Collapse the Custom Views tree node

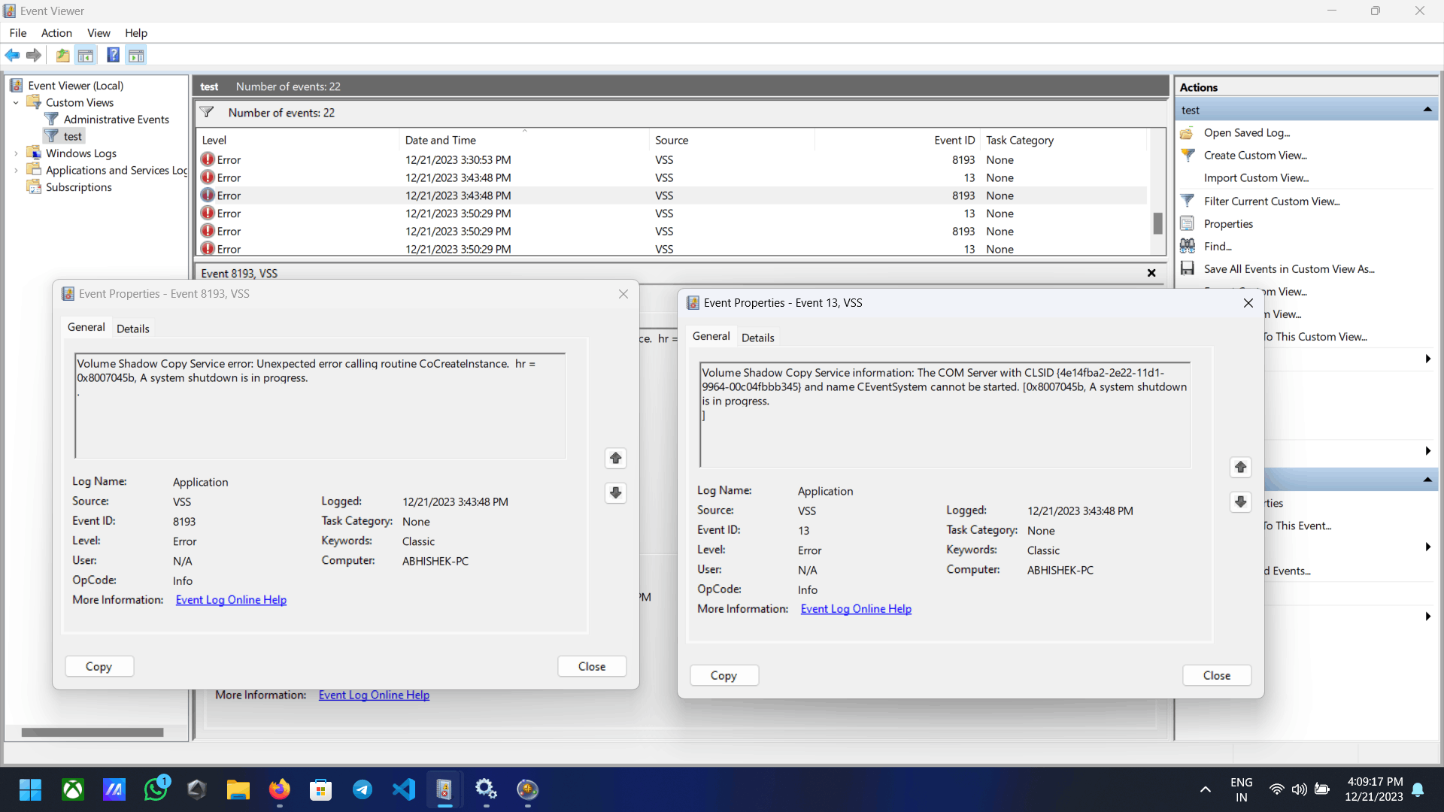[x=16, y=102]
